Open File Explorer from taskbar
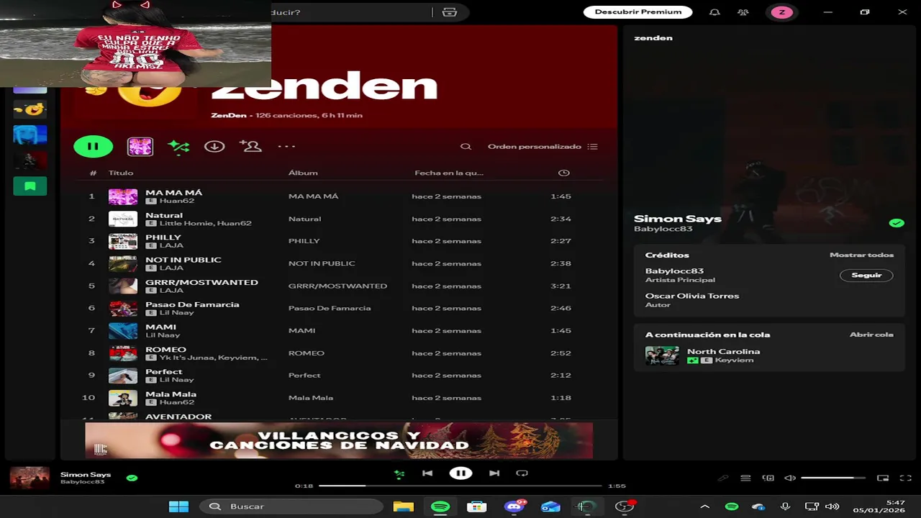This screenshot has height=518, width=921. (404, 506)
